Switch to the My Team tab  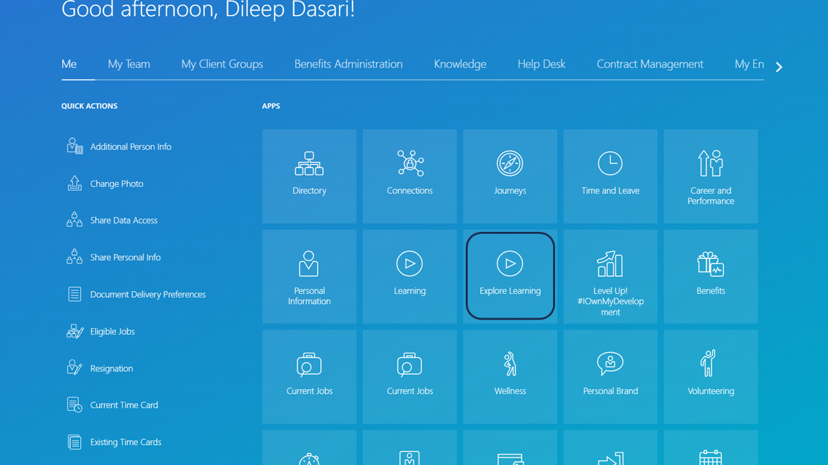pyautogui.click(x=129, y=64)
